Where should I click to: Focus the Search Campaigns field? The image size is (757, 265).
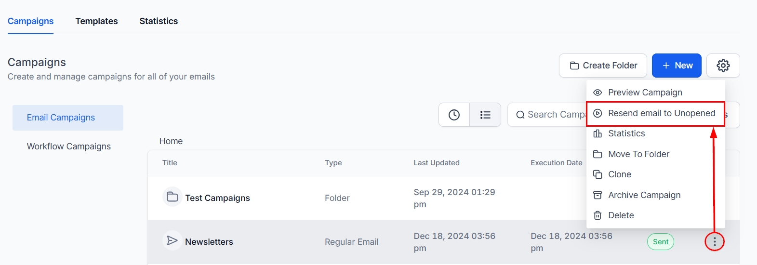tap(554, 115)
